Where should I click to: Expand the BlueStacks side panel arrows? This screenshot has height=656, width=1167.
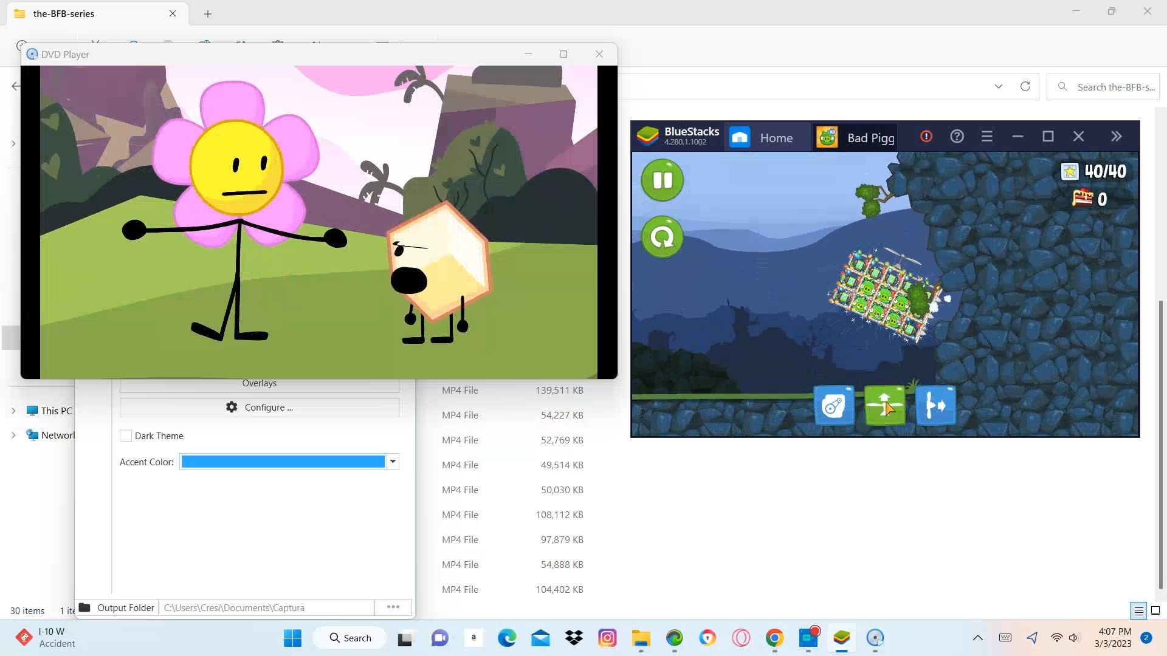click(x=1116, y=137)
